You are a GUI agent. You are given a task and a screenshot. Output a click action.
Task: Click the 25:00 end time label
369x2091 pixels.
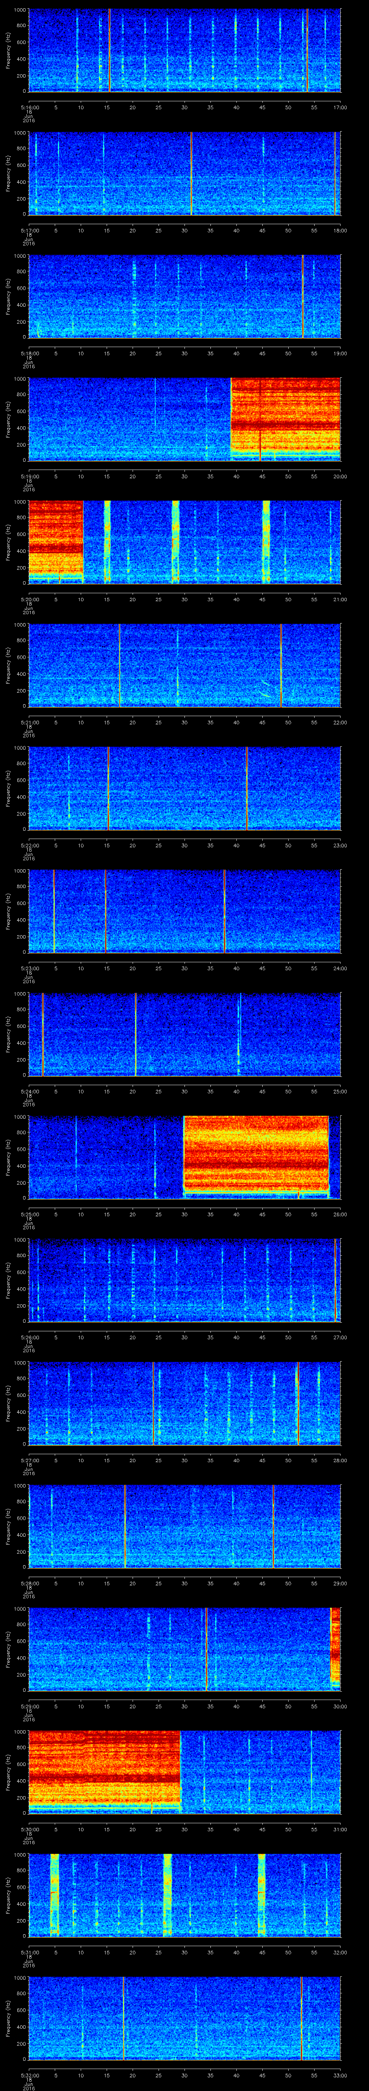pos(341,1091)
